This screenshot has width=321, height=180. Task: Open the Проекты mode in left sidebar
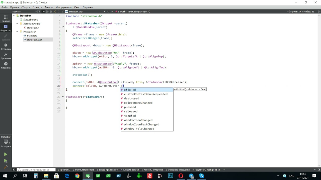pos(6,56)
